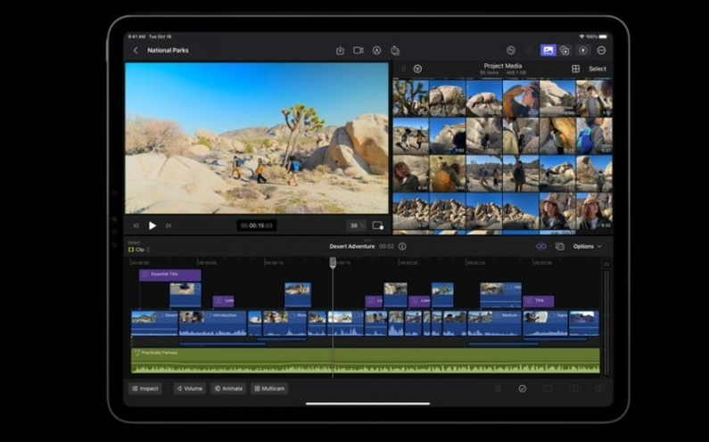Toggle the highlighted media browser button
The height and width of the screenshot is (442, 709).
click(x=548, y=51)
